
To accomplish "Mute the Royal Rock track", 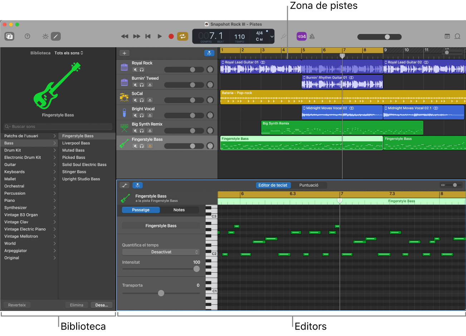I will pos(135,69).
